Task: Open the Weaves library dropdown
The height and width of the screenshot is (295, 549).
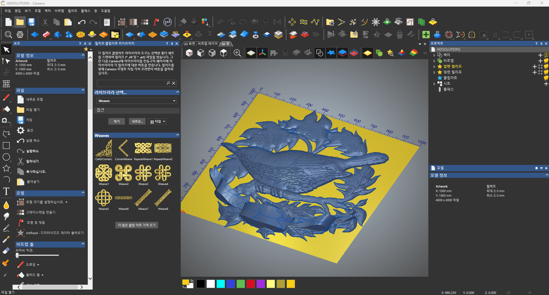Action: point(136,101)
